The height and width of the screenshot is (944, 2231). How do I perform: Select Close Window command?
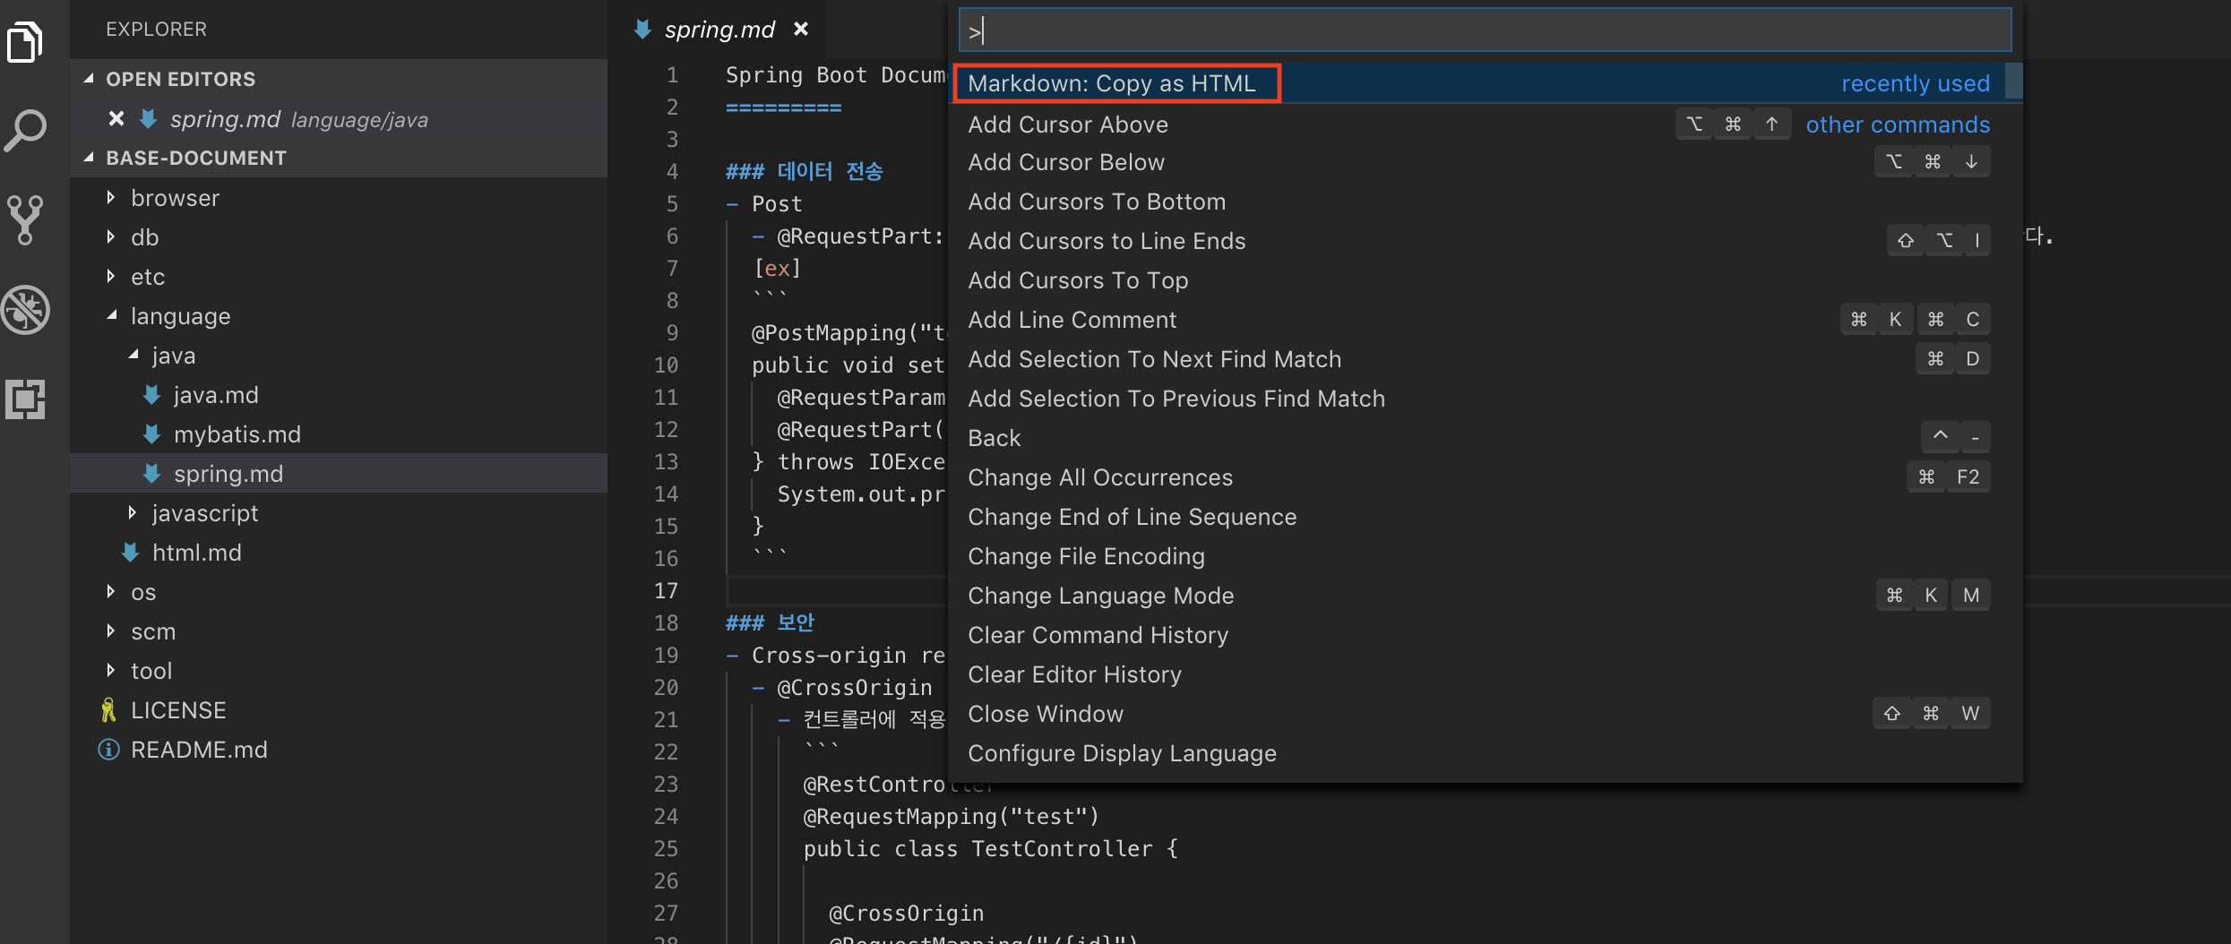[x=1485, y=714]
